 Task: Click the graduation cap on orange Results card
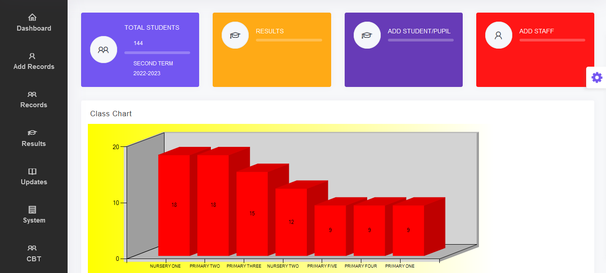(235, 35)
